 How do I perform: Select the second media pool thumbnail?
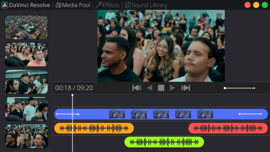point(26,54)
